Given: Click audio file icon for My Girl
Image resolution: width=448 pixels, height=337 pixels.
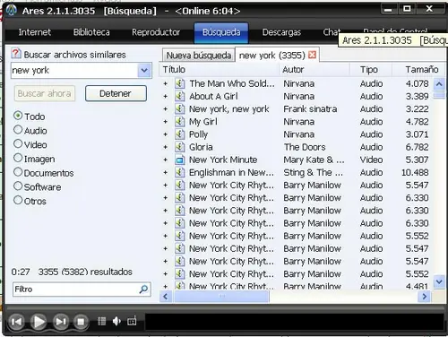Looking at the screenshot, I should click(x=180, y=122).
